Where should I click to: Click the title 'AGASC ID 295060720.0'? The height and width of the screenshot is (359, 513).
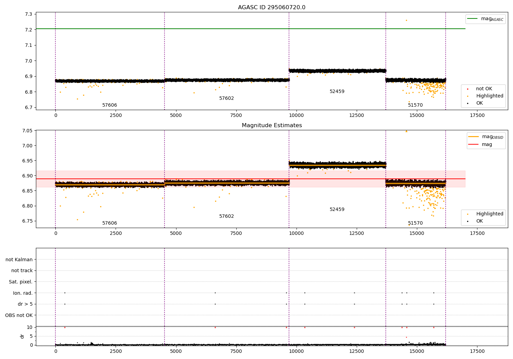tap(272, 8)
